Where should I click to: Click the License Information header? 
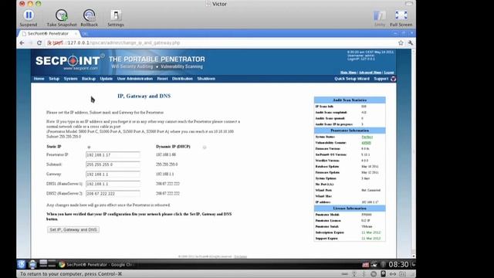(350, 208)
